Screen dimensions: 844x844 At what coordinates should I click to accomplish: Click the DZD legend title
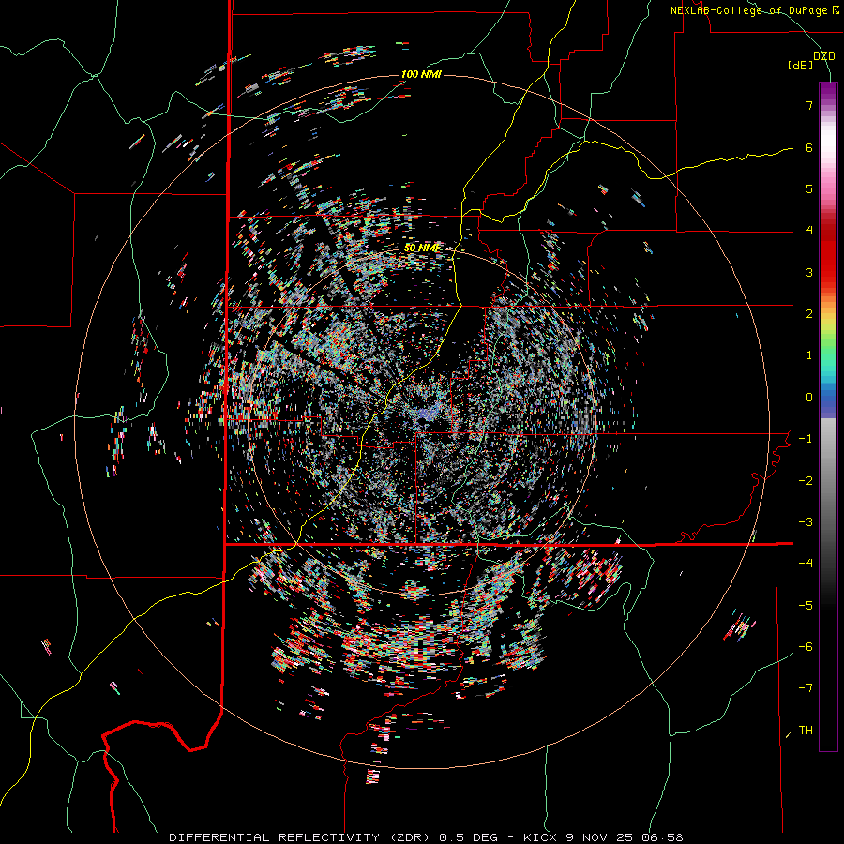(x=823, y=56)
